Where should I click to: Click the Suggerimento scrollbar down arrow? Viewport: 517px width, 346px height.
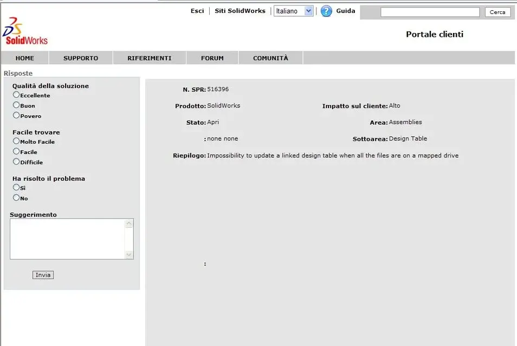coord(129,255)
